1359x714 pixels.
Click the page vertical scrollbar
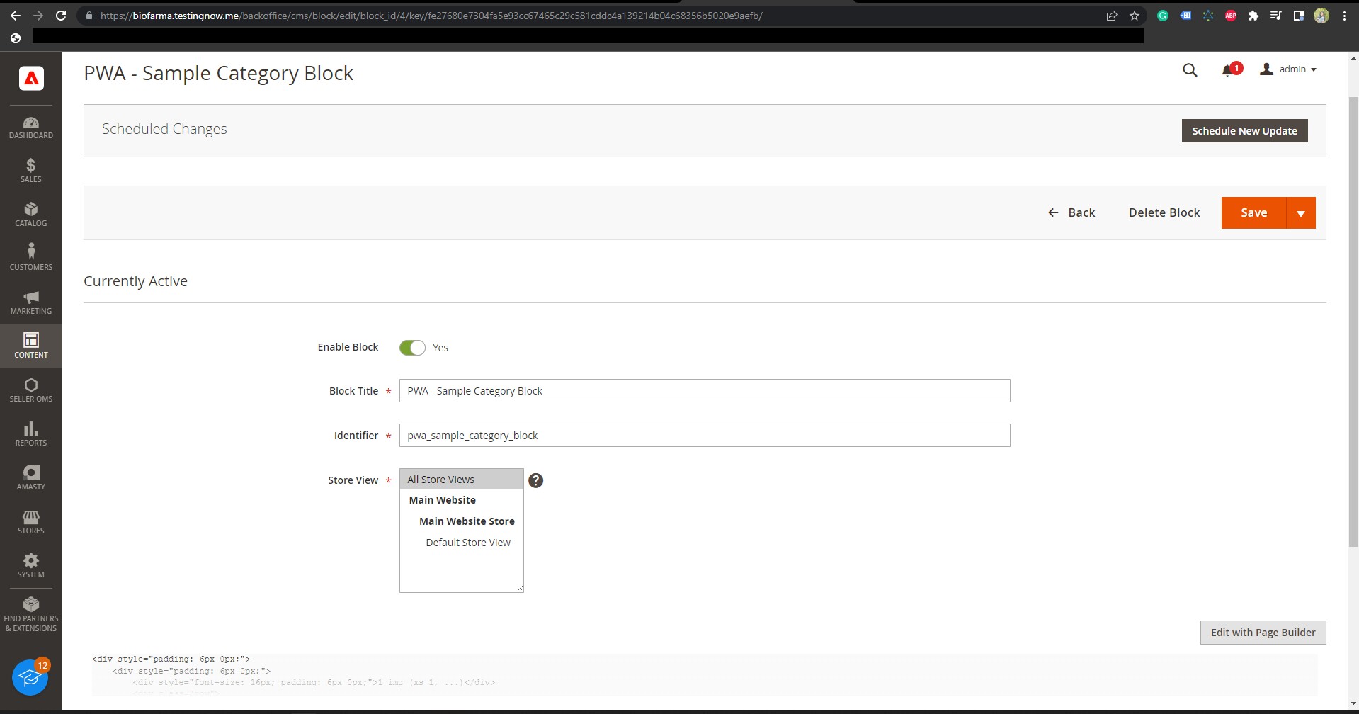(1353, 322)
